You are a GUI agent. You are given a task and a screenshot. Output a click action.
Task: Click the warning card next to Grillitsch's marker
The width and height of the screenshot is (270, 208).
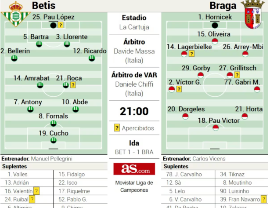(237, 75)
